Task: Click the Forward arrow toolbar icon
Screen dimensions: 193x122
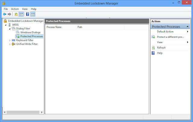Action: coord(9,14)
